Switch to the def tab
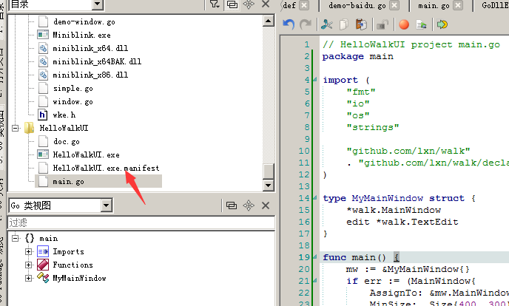Viewport: 509px width, 306px height. (289, 5)
